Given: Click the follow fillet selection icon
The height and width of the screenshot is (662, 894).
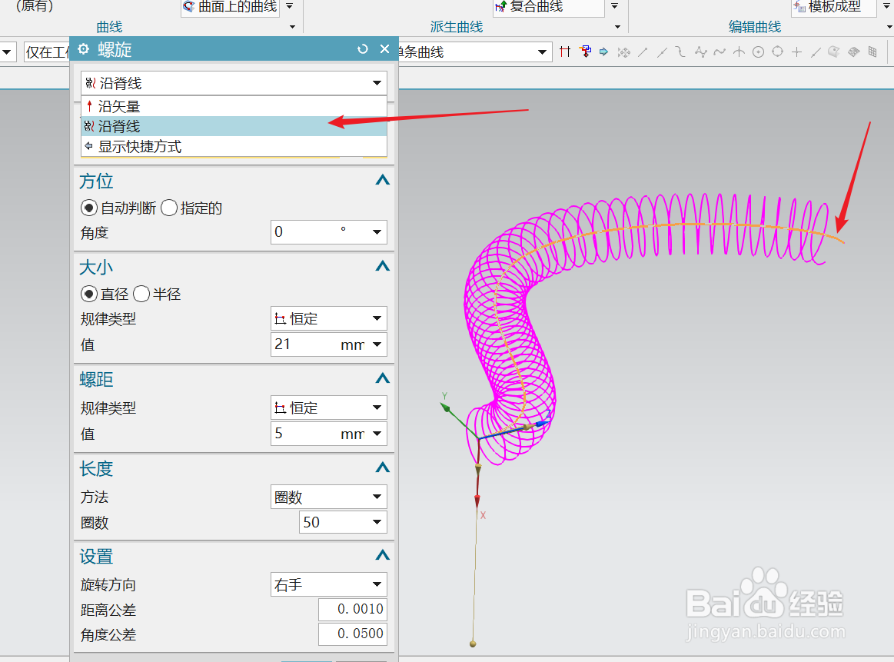Looking at the screenshot, I should 585,52.
